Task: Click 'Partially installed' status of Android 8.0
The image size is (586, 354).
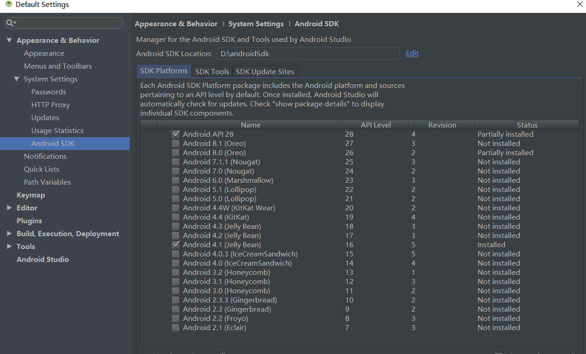Action: coord(506,153)
